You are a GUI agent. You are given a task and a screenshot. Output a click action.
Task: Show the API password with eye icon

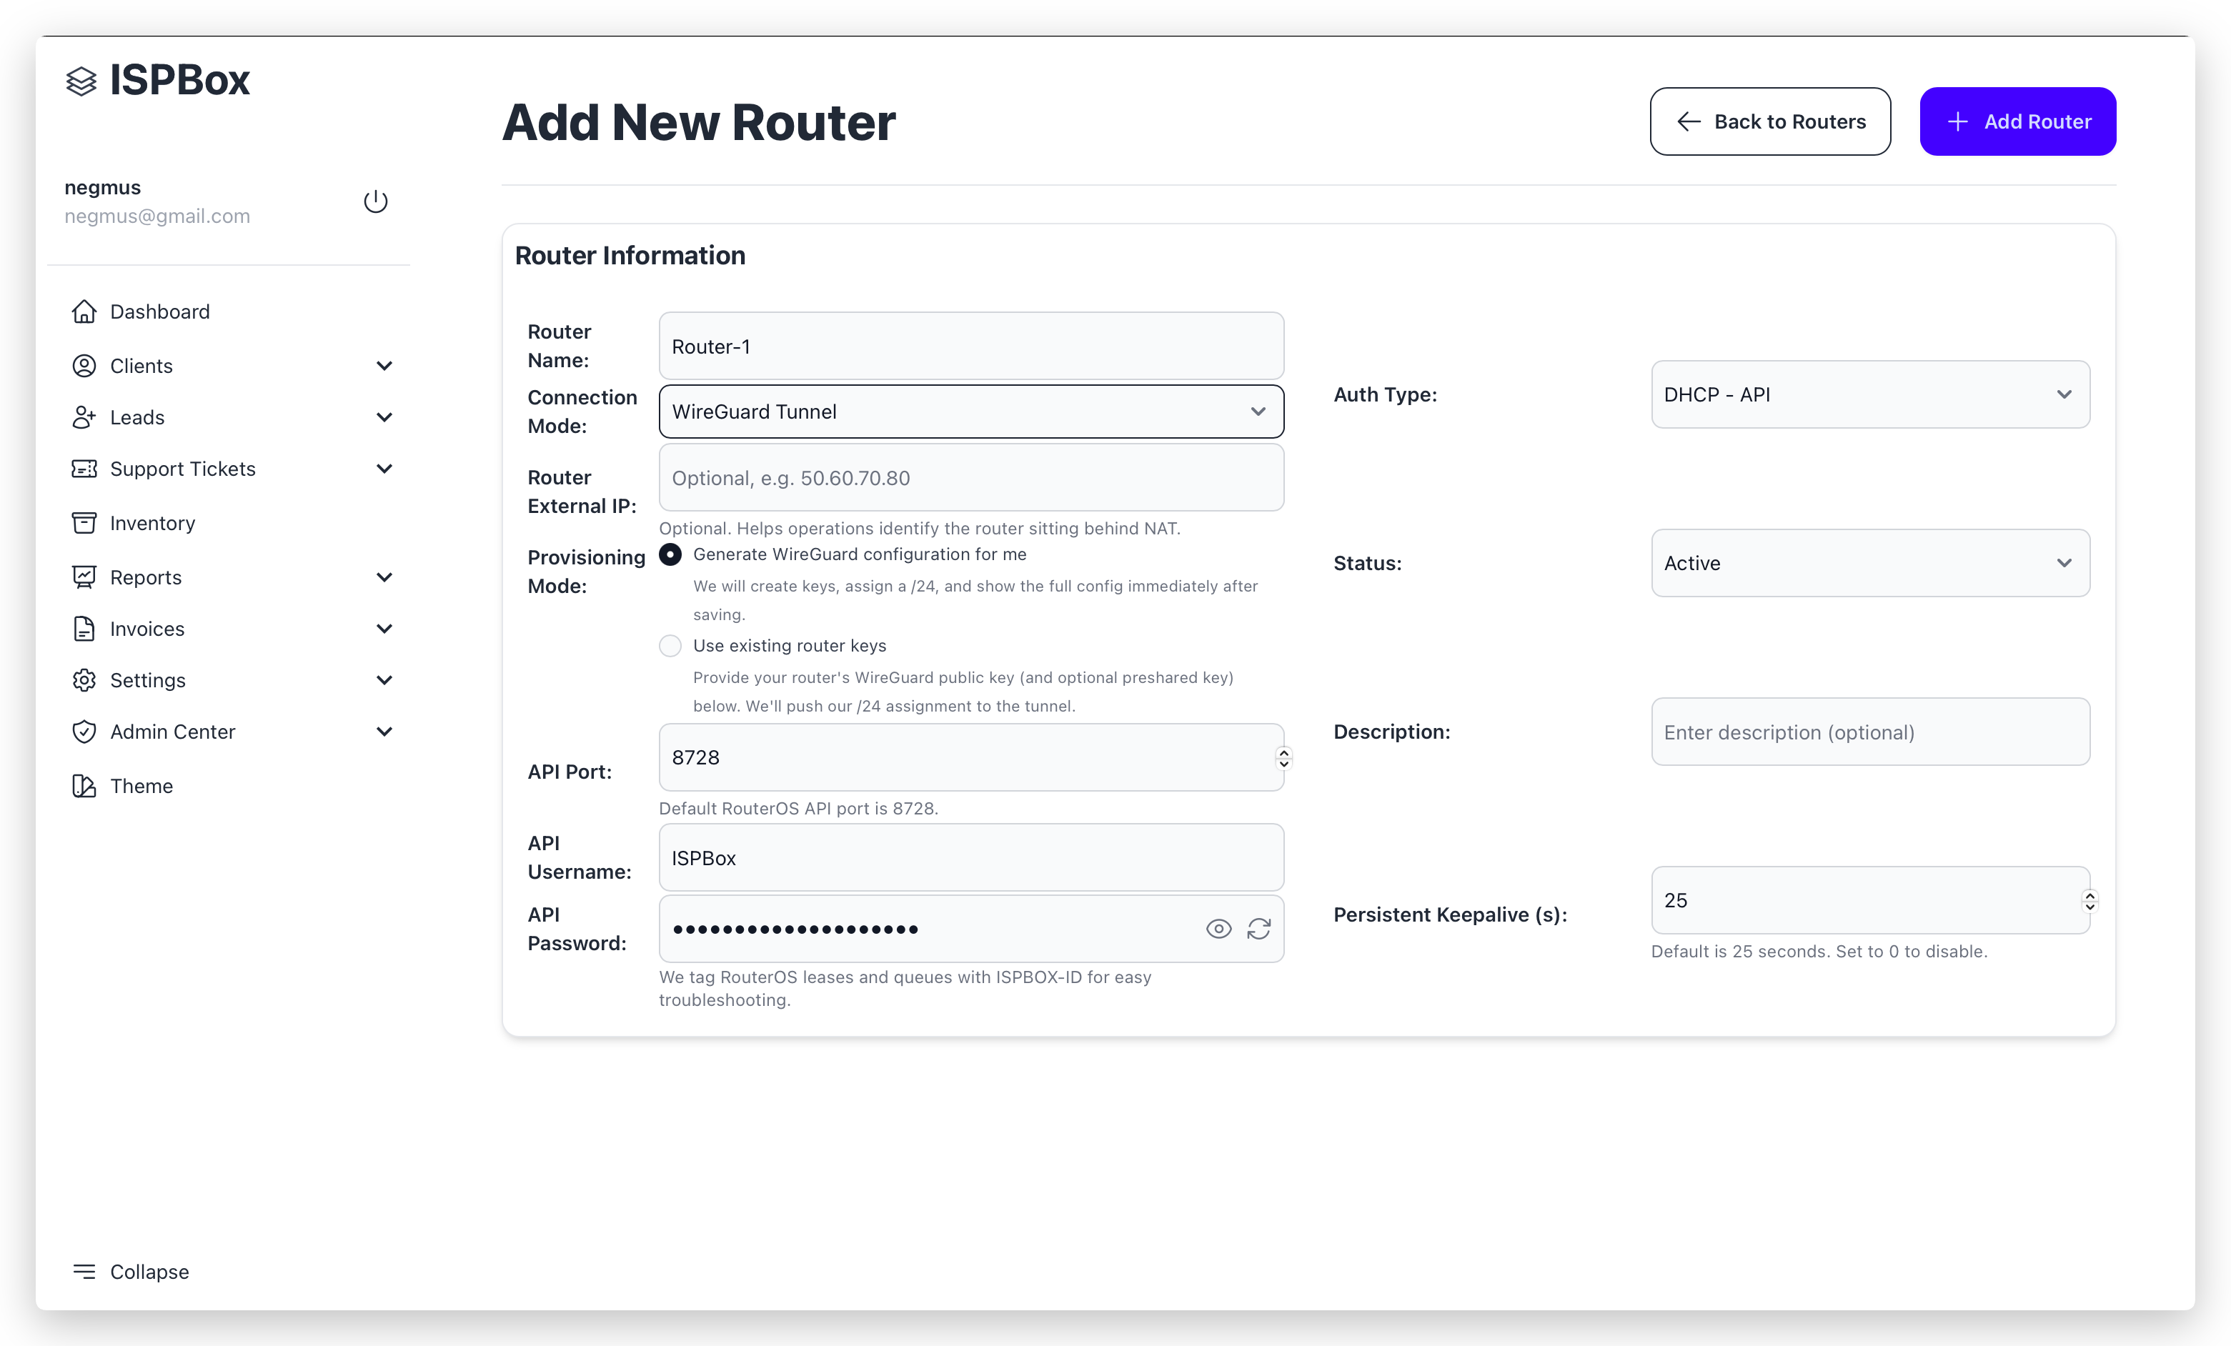(x=1218, y=929)
